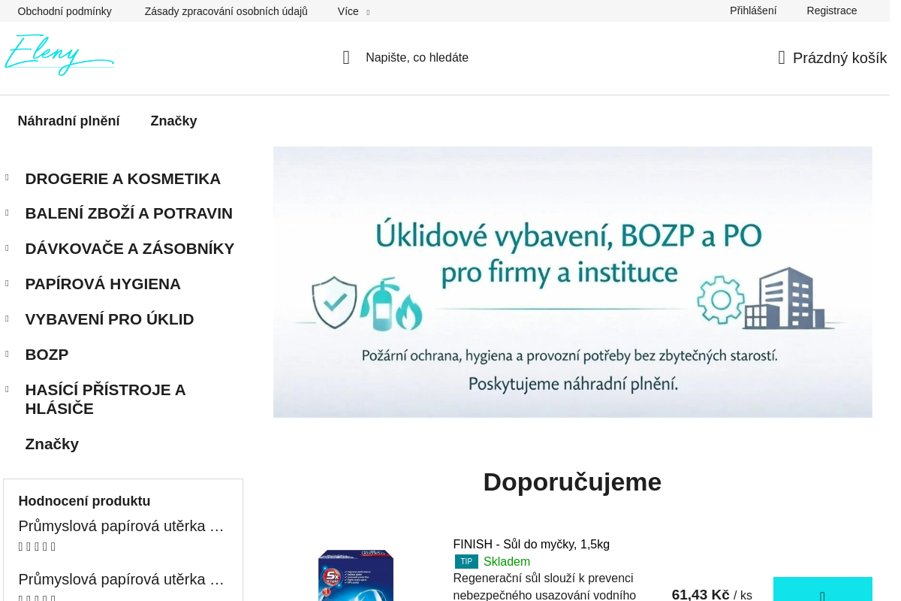Expand HASÍCÍ PŘÍSTROJE A HLÁSIČE category
Screen dimensions: 901x601
coord(8,390)
